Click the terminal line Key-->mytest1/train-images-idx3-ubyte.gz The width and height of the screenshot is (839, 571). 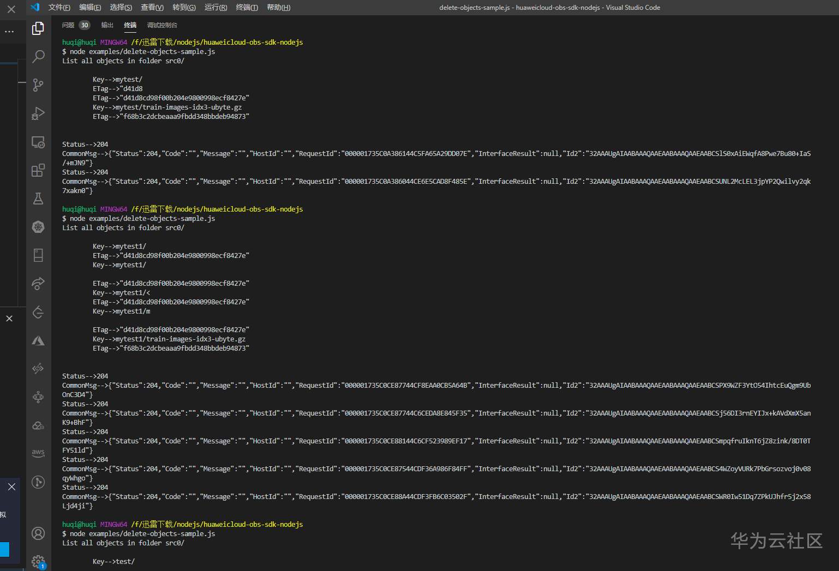(169, 339)
